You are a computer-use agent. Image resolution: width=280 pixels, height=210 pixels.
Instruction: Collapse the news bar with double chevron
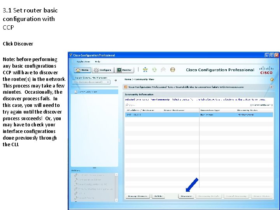tap(271, 87)
